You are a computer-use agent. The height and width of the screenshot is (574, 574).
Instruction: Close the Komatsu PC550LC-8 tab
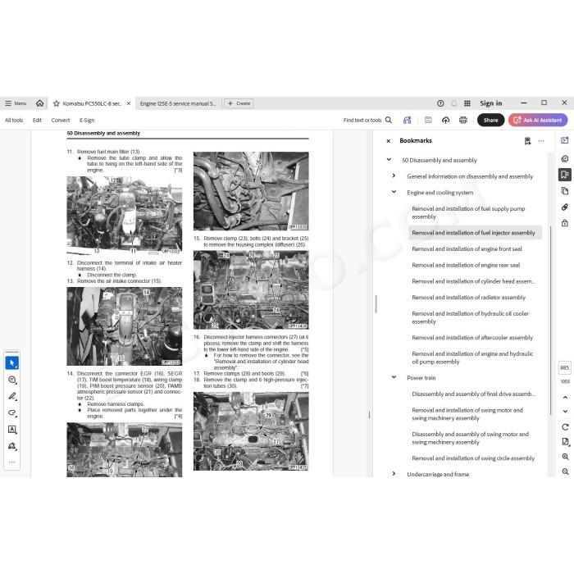tap(129, 103)
